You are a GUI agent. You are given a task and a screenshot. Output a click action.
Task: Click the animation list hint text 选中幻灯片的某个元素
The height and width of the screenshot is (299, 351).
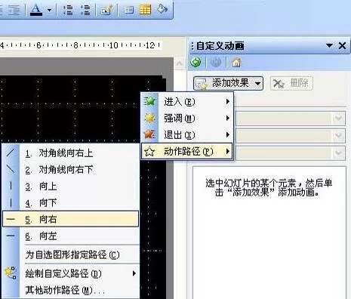269,187
